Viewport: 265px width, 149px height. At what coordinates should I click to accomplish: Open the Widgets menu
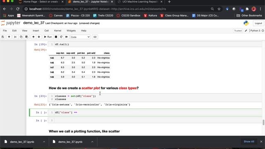71,31
